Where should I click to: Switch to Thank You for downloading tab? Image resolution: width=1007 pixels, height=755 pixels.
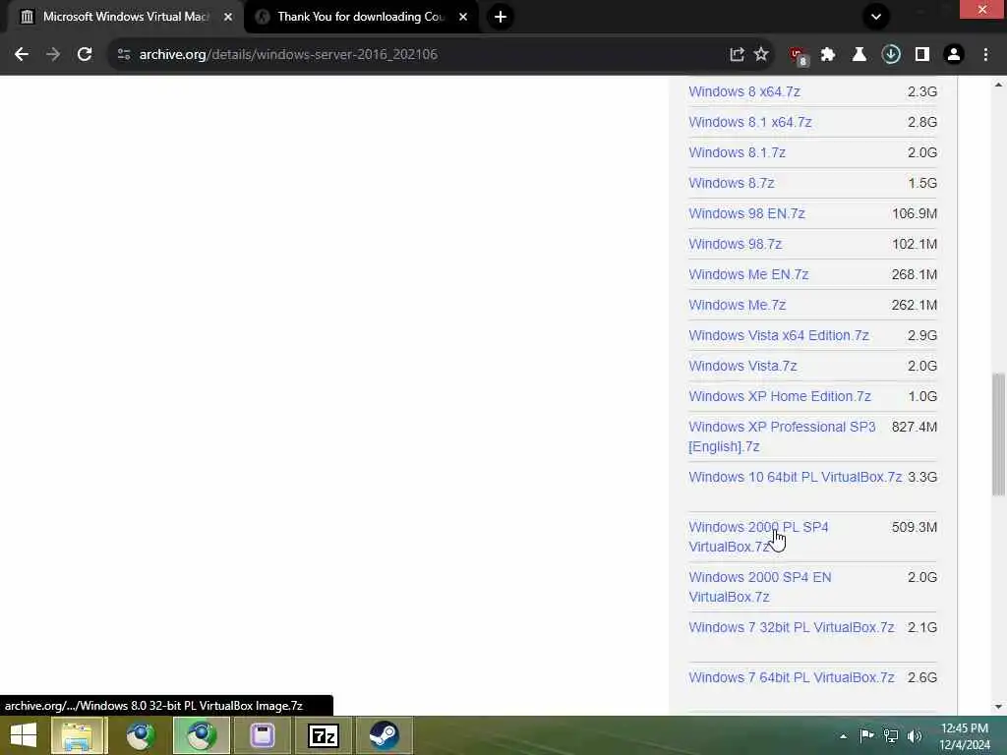coord(361,17)
